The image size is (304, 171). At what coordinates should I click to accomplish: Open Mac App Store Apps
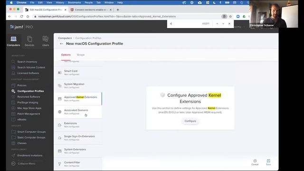(29, 108)
